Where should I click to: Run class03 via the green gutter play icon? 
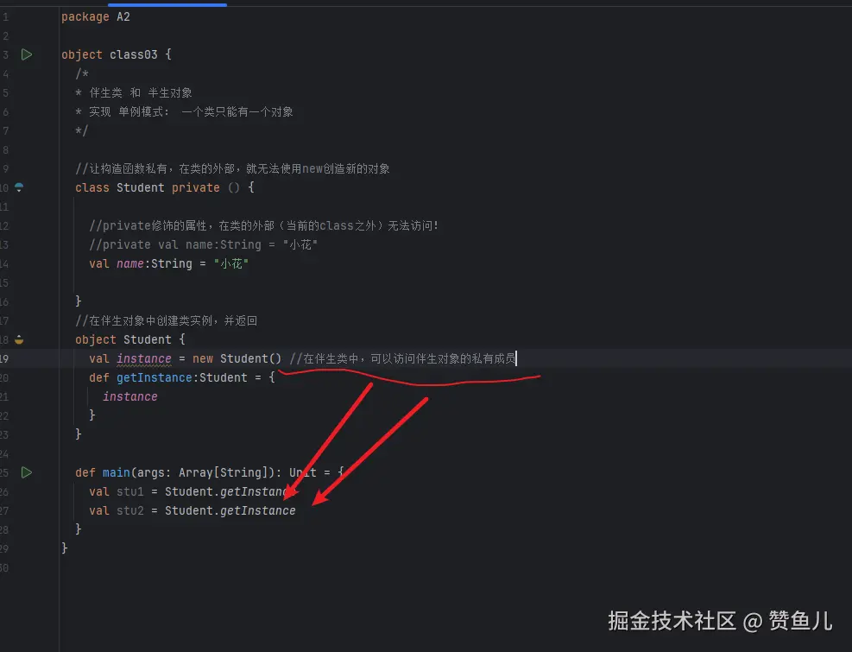click(26, 54)
